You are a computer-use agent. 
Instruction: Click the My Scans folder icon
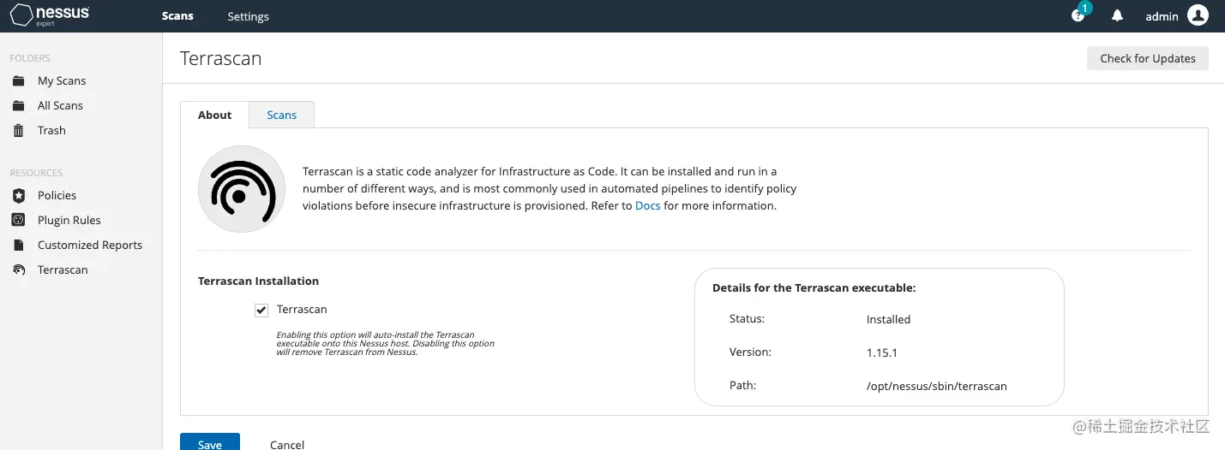tap(18, 81)
